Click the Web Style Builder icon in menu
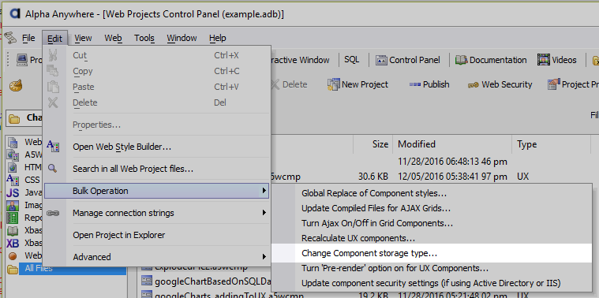Screen dimensions: 599x298 [53, 146]
